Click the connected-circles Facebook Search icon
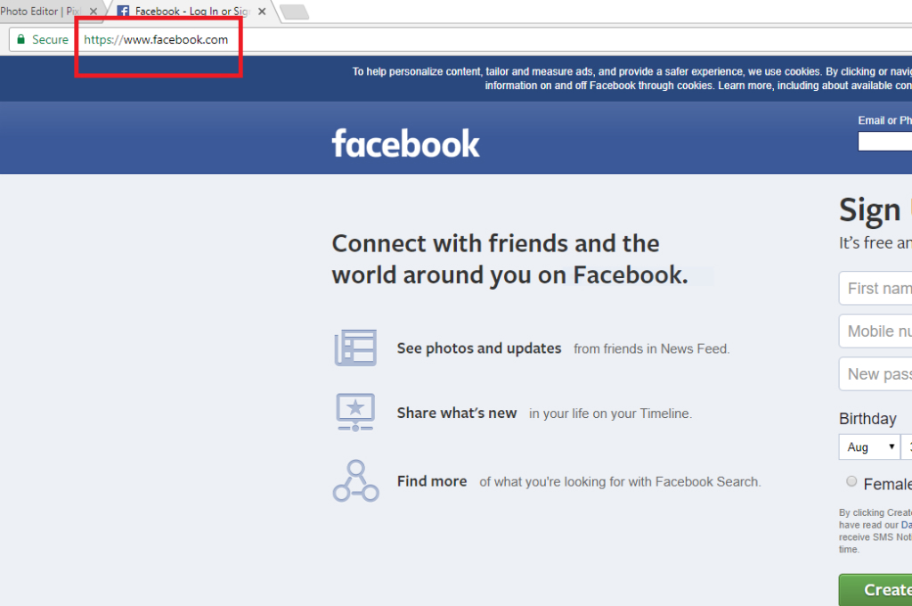The image size is (912, 606). tap(355, 481)
